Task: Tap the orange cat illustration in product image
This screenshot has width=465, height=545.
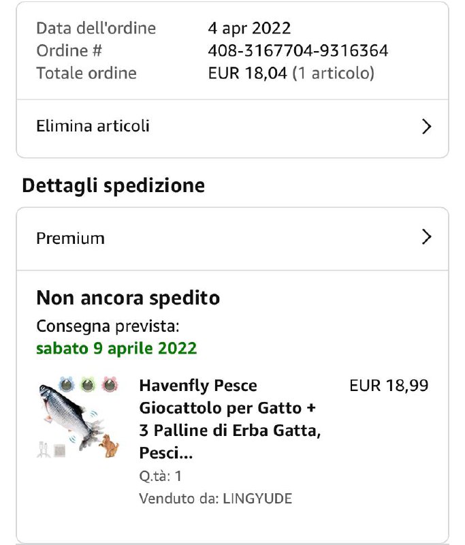Action: pyautogui.click(x=109, y=446)
